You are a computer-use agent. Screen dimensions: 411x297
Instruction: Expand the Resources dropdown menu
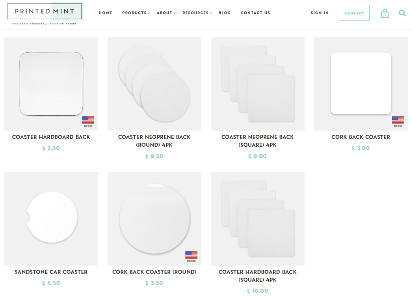[x=196, y=13]
